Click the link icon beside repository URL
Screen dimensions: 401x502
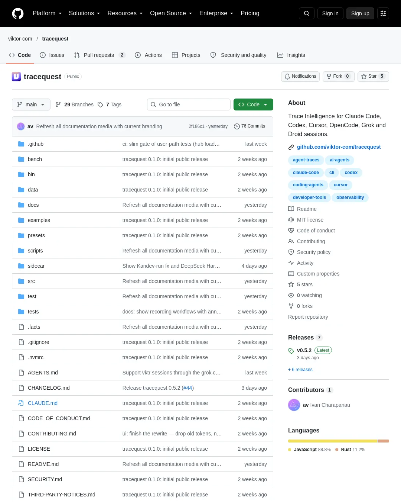(x=291, y=147)
